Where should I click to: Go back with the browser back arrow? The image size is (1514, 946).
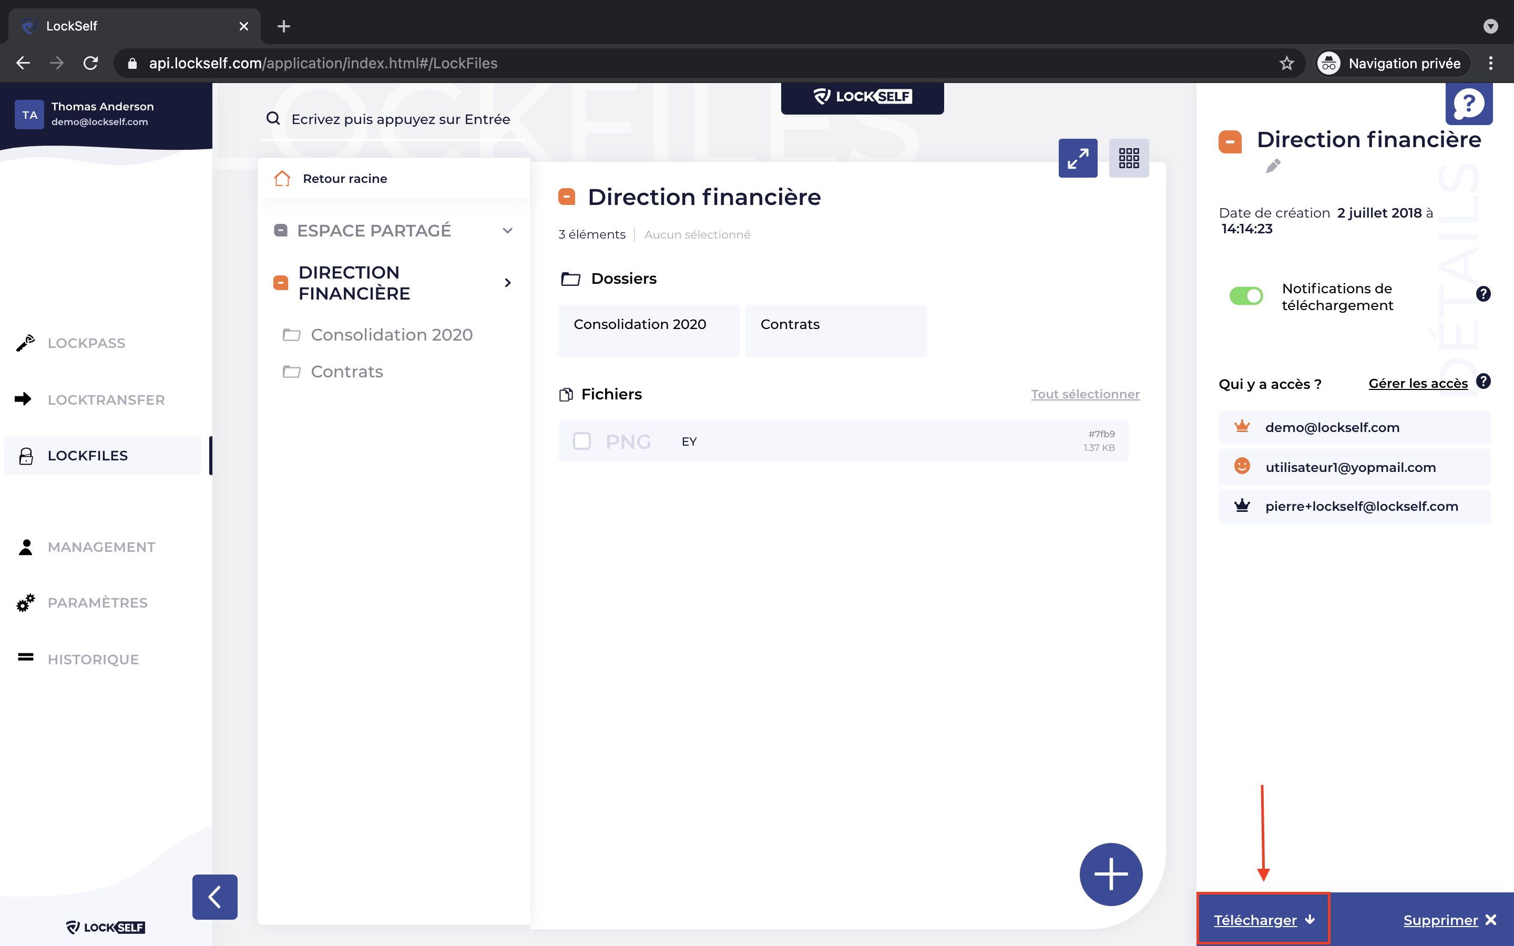pos(23,63)
